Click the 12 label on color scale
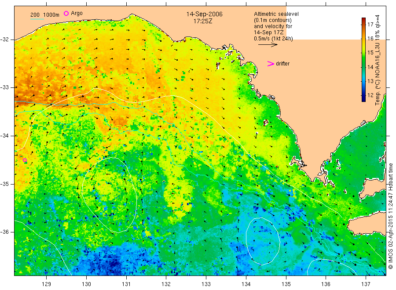The width and height of the screenshot is (396, 290). pyautogui.click(x=370, y=95)
